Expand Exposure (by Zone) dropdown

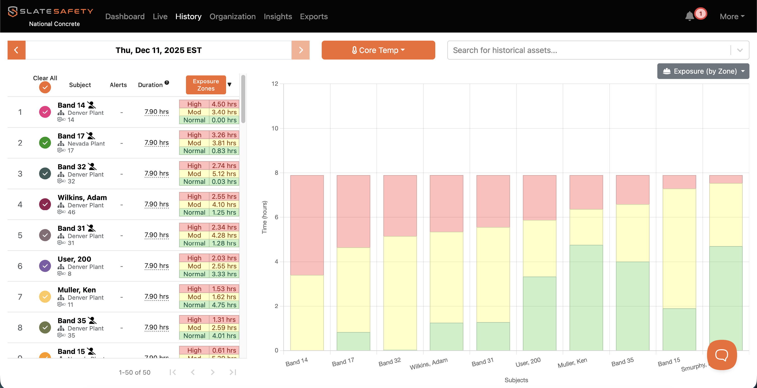(703, 71)
